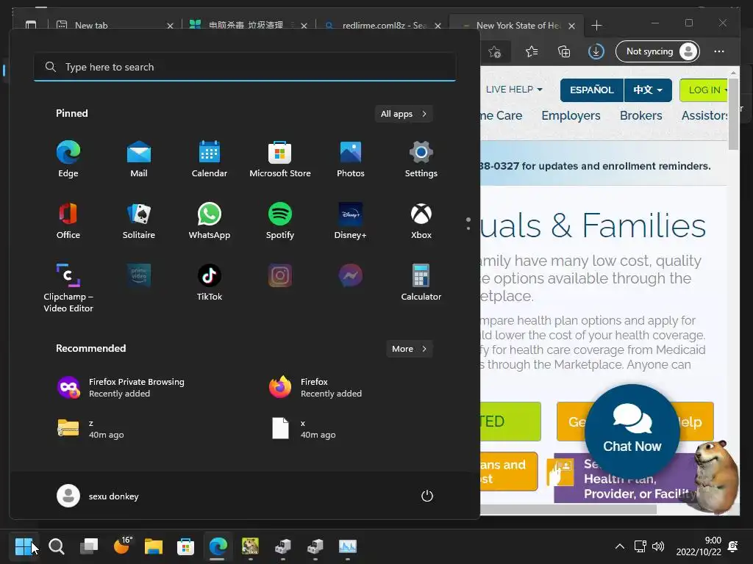Open the sexu donkey user account
The width and height of the screenshot is (753, 564).
98,496
